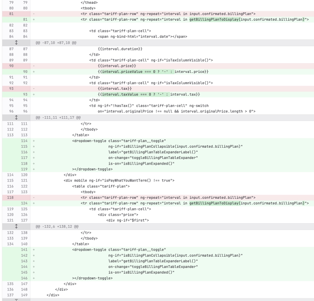This screenshot has height=301, width=314.
Task: Select the line 144 on-change toggleBillingPlanTableExpander code
Action: click(153, 267)
